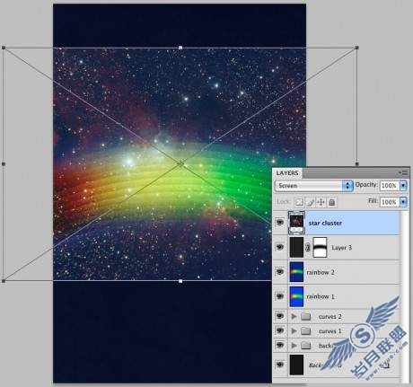413x387 pixels.
Task: Click the rainbow 2 layer thumbnail
Action: [x=296, y=272]
